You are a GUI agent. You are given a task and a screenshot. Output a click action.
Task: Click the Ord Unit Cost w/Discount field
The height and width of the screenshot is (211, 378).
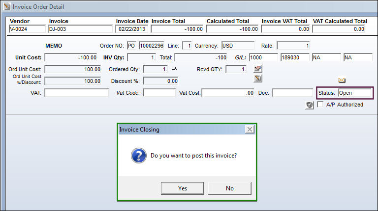[x=72, y=81]
